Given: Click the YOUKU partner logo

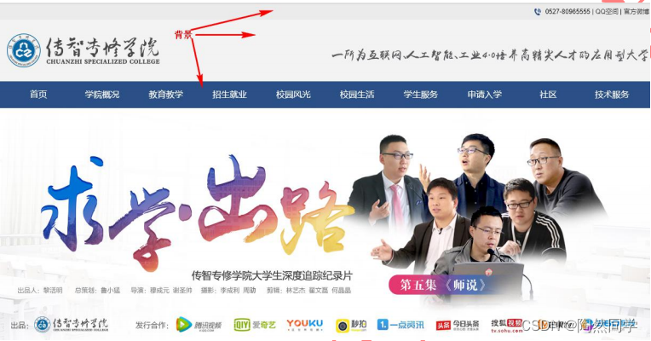Looking at the screenshot, I should click(x=305, y=325).
